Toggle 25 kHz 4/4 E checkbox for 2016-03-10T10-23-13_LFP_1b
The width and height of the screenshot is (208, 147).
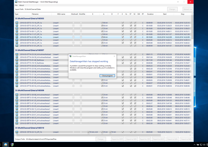pos(88,132)
